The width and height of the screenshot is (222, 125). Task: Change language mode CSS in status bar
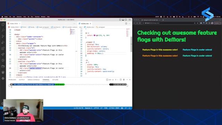point(106,108)
